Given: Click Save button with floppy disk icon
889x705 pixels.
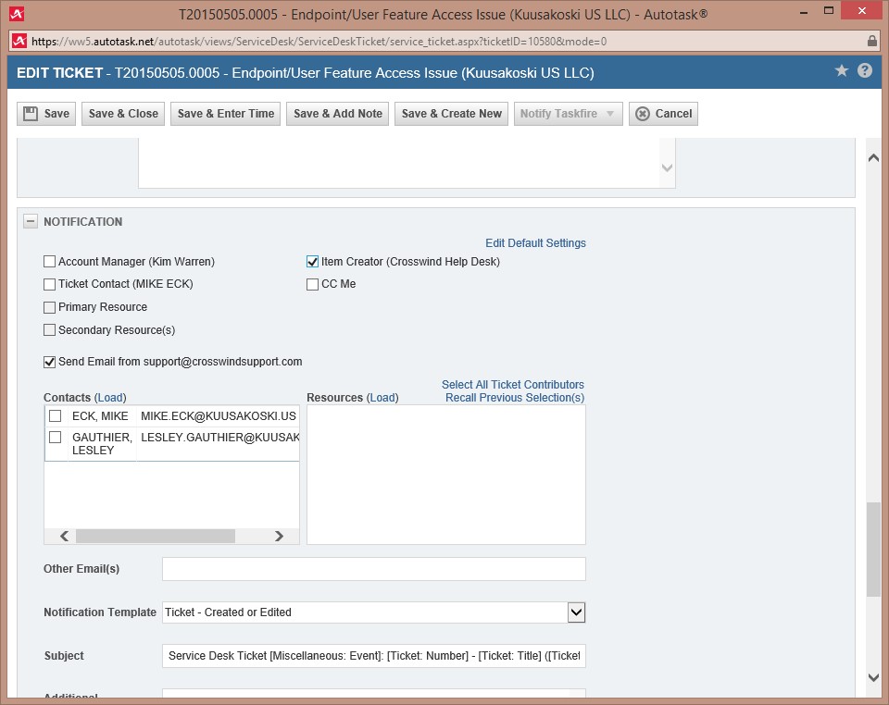Looking at the screenshot, I should coord(46,114).
